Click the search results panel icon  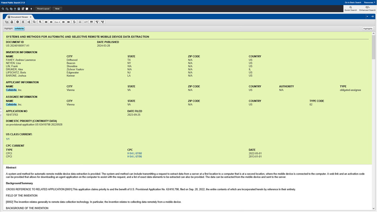click(x=7, y=8)
